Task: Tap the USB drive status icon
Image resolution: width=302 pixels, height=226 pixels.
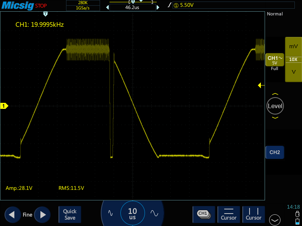Action: 297,214
